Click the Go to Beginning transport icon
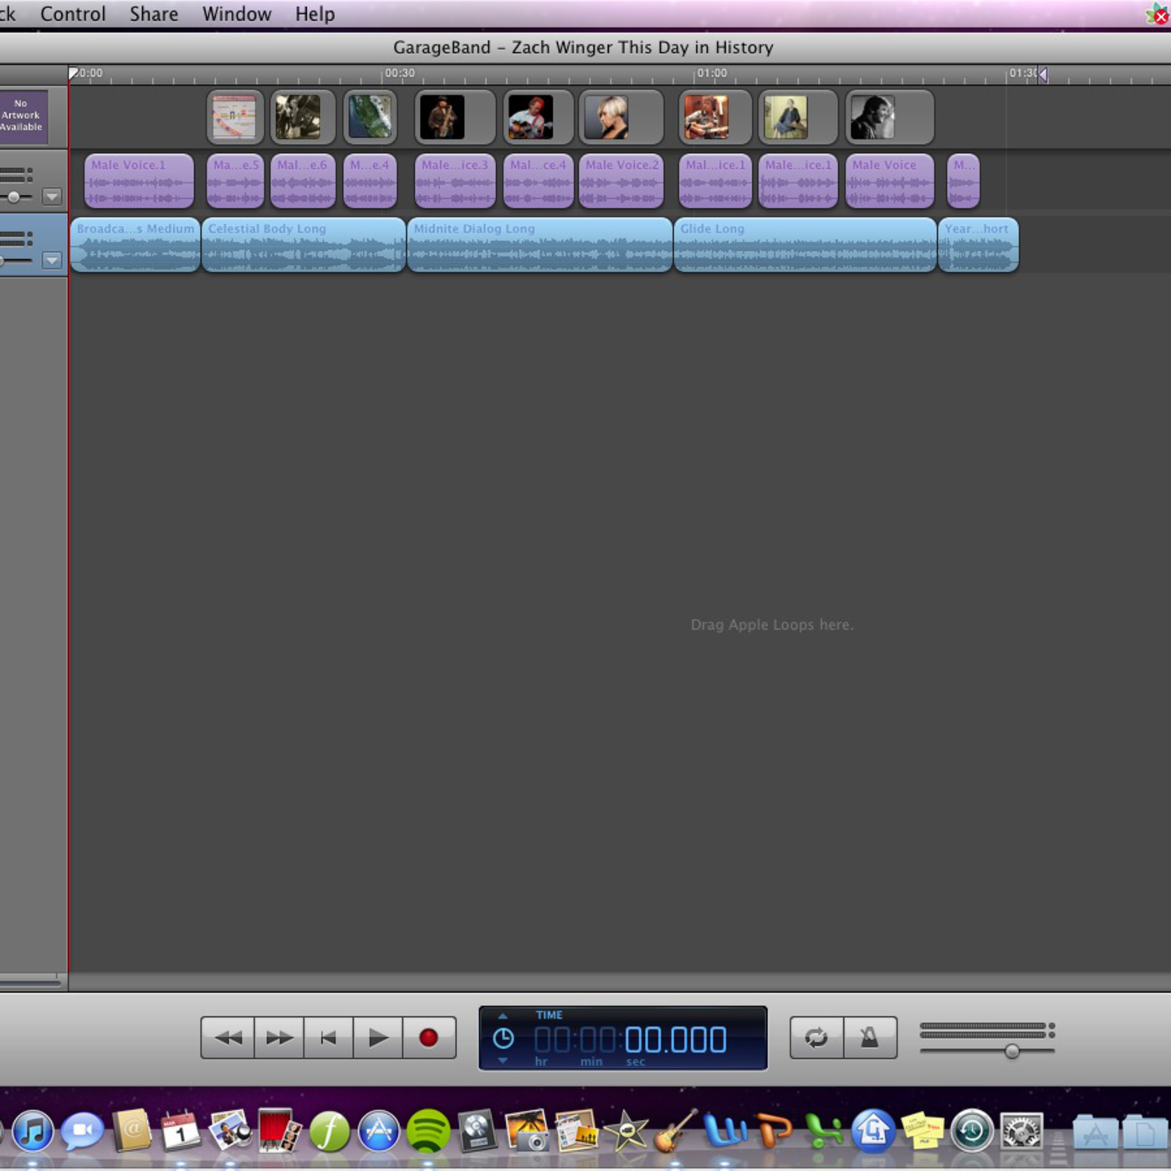 [x=328, y=1038]
